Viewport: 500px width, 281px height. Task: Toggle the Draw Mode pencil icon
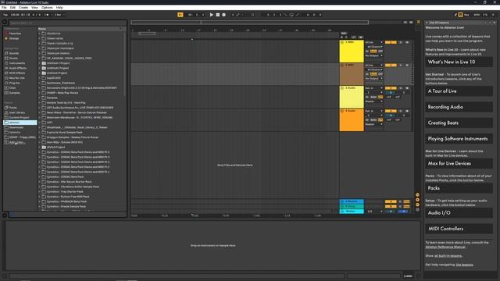coord(455,15)
